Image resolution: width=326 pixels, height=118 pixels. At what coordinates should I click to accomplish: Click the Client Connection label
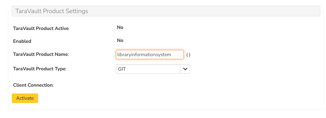tap(33, 85)
